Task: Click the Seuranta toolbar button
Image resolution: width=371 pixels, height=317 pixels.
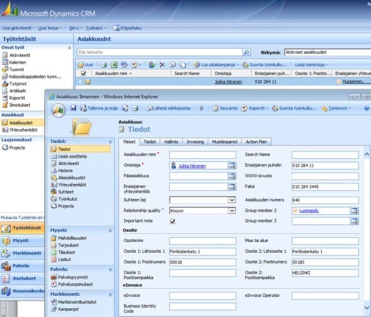Action: [x=225, y=108]
